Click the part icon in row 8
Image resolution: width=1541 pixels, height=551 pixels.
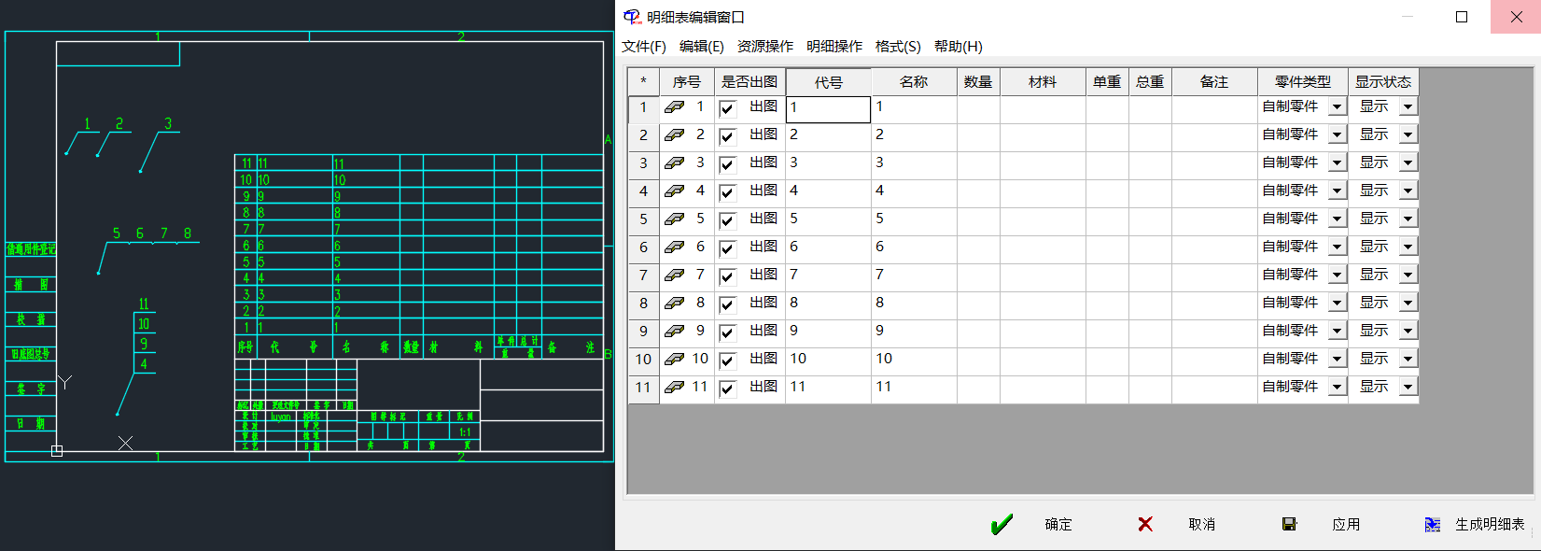click(674, 304)
